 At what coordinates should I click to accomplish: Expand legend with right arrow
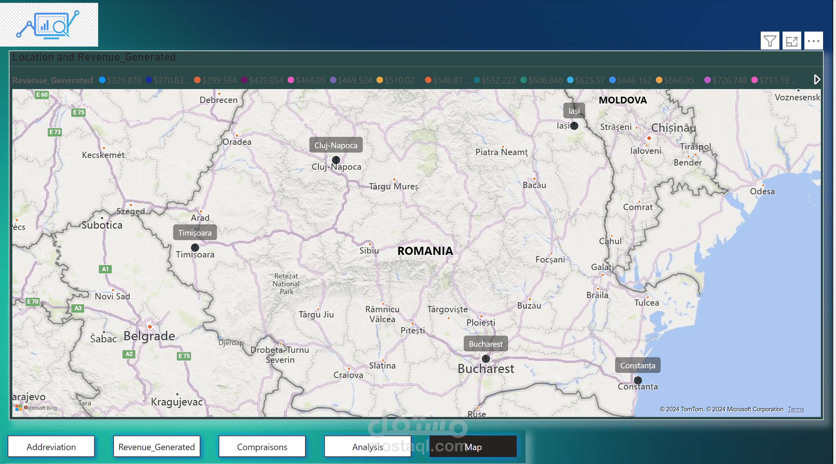point(816,80)
